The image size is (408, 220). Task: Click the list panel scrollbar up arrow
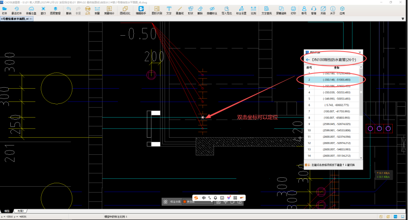pos(361,67)
